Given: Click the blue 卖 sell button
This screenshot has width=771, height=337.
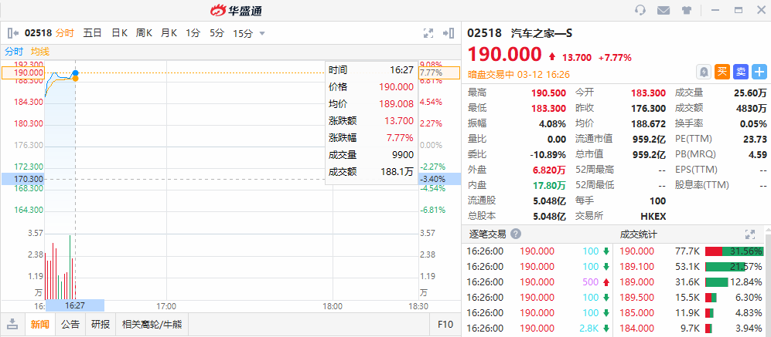Looking at the screenshot, I should (741, 72).
